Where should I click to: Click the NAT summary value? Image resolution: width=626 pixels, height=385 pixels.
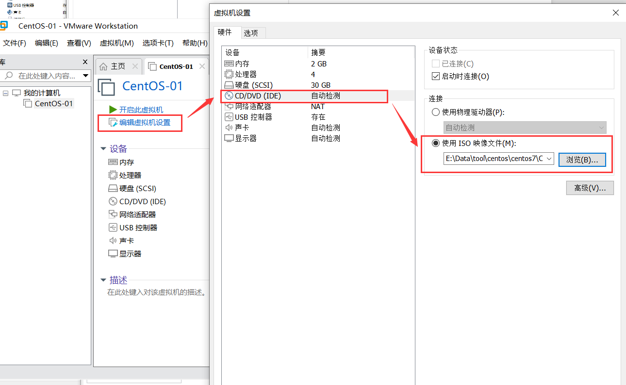point(318,107)
